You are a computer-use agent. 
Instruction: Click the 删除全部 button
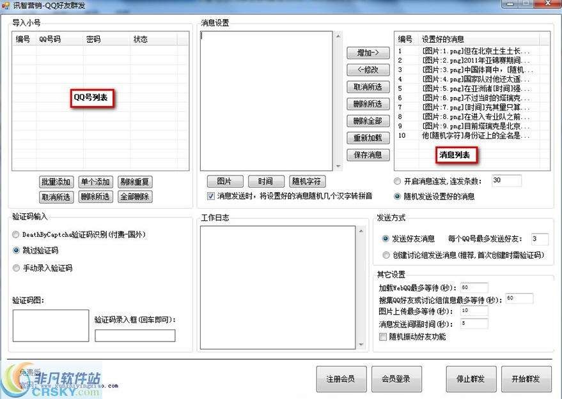[x=368, y=121]
